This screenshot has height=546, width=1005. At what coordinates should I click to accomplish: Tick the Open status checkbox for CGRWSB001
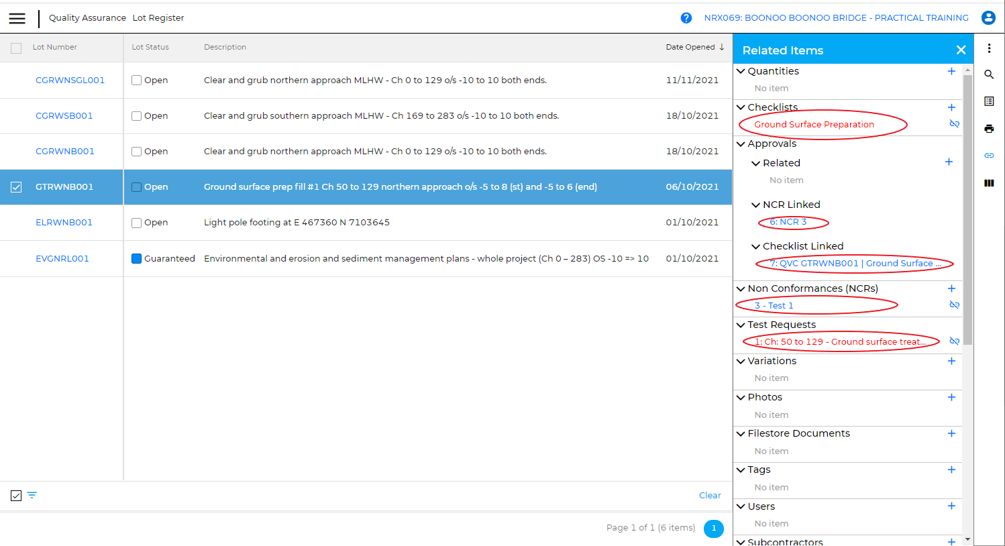(137, 116)
